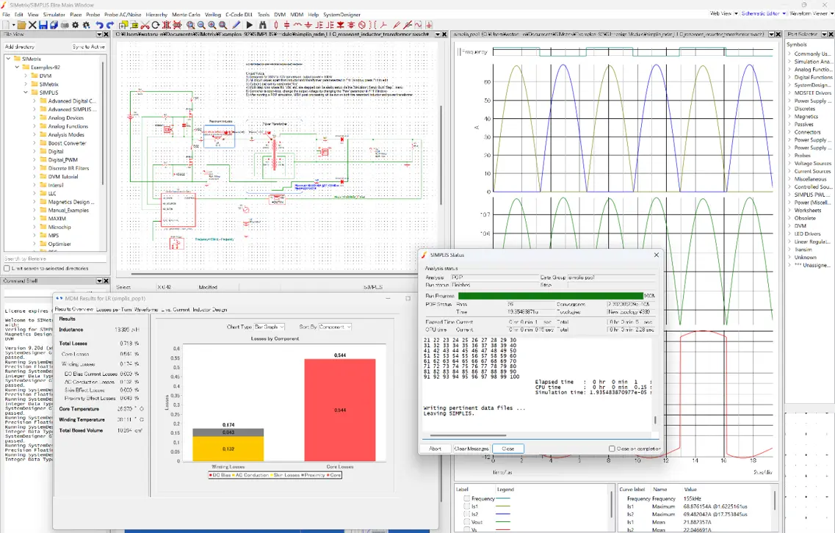Screen dimensions: 835x533
Task: Expand MOSFET Drivers in Part Selector
Action: (x=789, y=93)
